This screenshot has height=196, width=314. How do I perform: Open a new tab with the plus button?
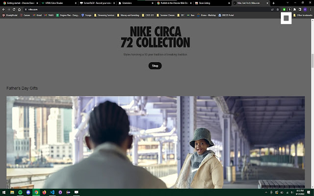[x=273, y=3]
